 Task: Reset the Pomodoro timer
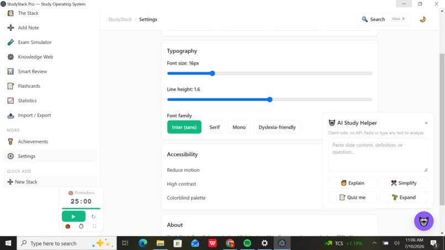pos(93,217)
